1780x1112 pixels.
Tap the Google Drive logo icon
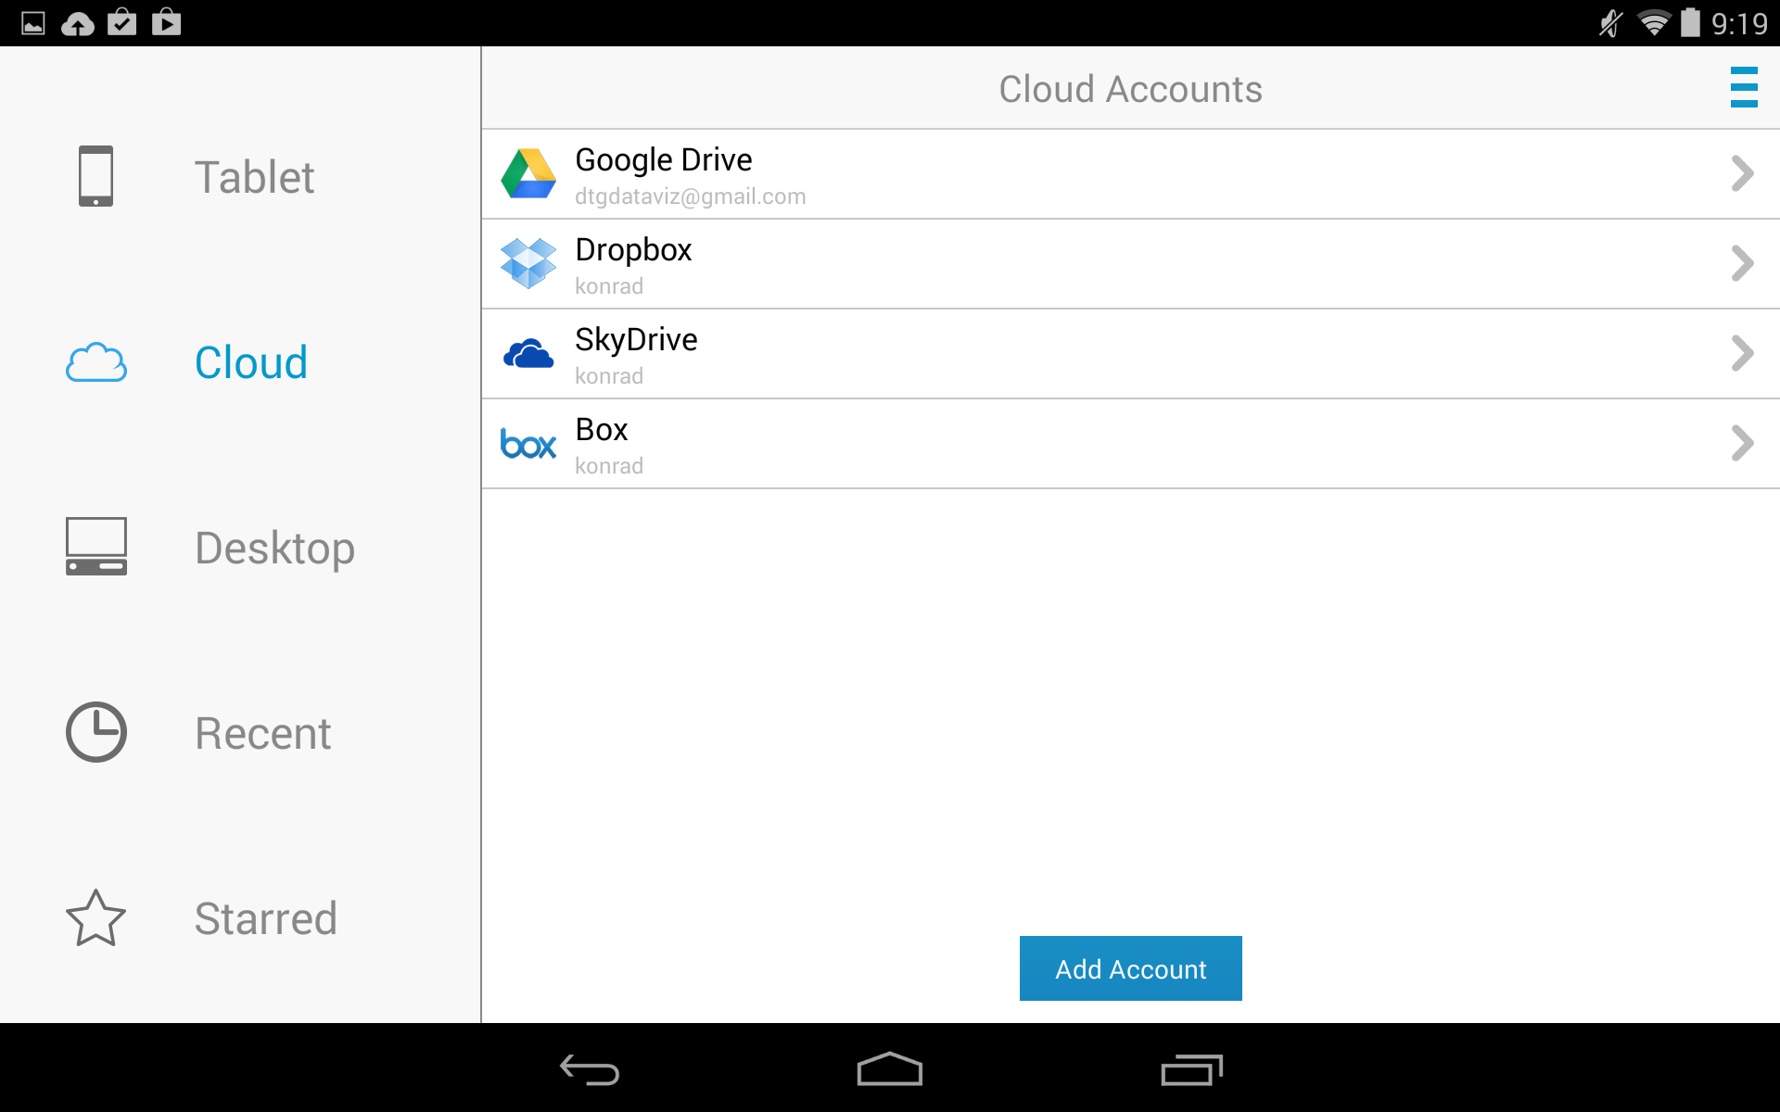click(528, 173)
